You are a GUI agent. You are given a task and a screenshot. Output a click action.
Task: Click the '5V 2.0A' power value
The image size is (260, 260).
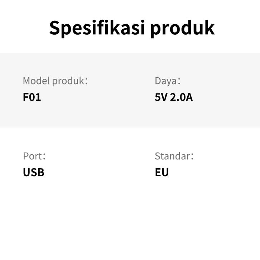pos(174,97)
